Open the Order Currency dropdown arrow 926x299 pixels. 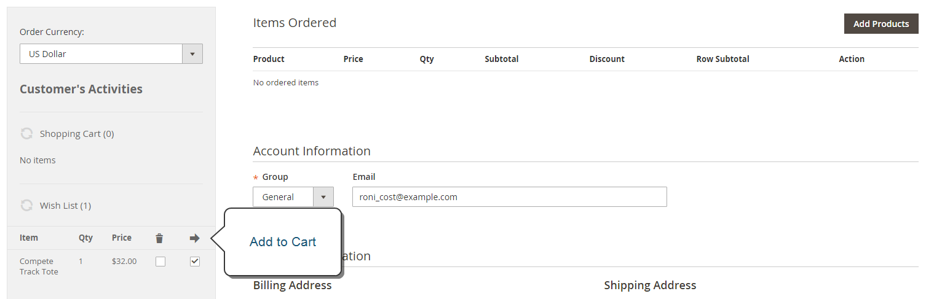coord(192,54)
